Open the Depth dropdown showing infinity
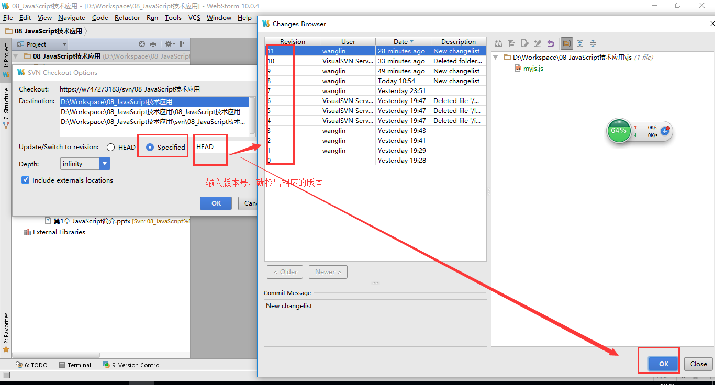715x385 pixels. 104,164
